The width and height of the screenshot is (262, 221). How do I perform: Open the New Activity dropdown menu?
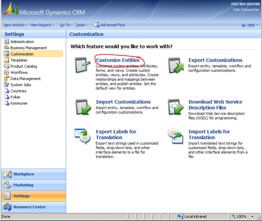16,25
